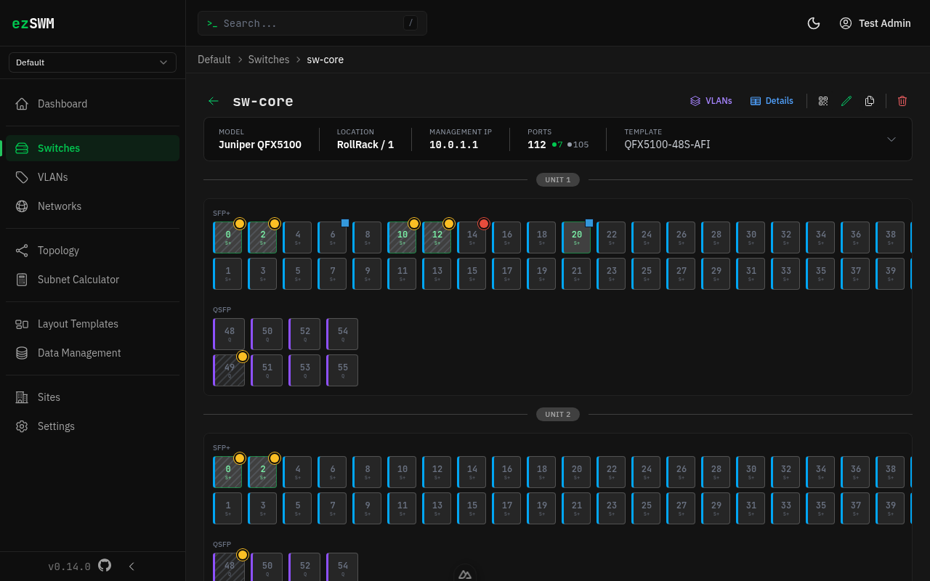
Task: Select Unit 1 QSFP port 48
Action: [229, 334]
